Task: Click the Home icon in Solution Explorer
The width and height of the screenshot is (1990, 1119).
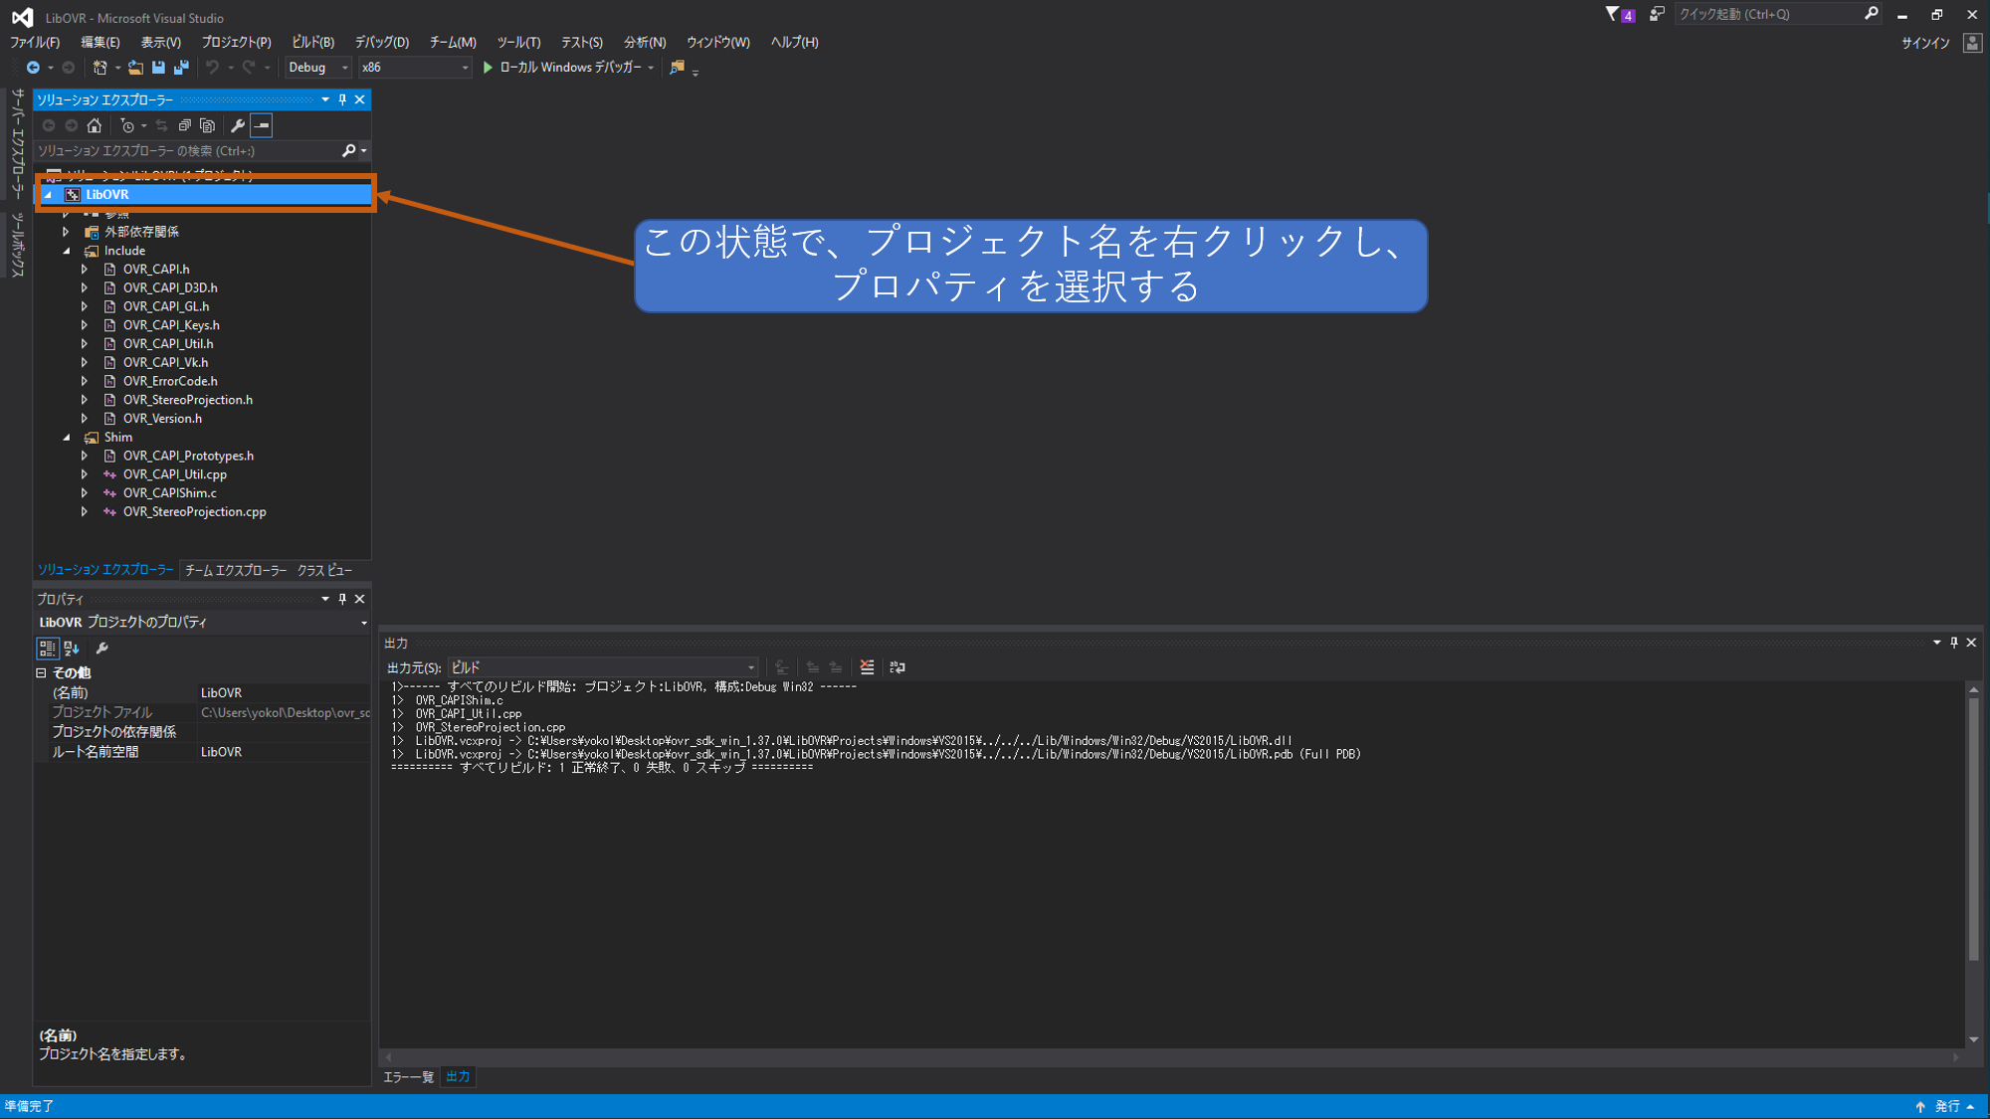Action: [95, 125]
